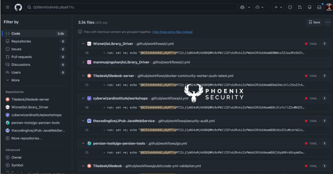This screenshot has width=333, height=174.
Task: Open publiccode-yml-validation.yml file link
Action: tap(163, 166)
